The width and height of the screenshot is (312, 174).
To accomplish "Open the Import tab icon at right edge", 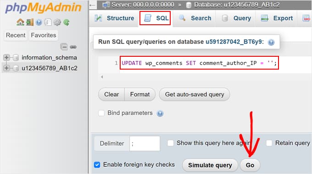I will pyautogui.click(x=306, y=18).
